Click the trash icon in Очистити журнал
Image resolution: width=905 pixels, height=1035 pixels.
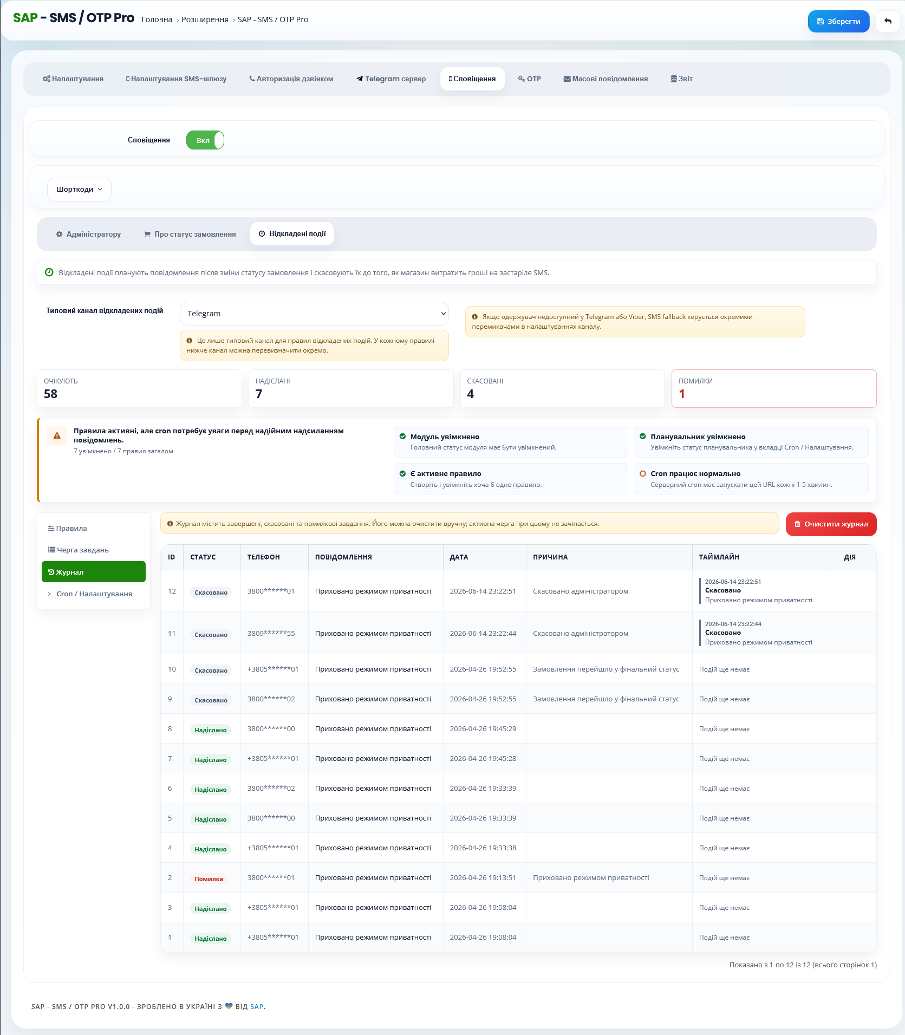pos(797,524)
